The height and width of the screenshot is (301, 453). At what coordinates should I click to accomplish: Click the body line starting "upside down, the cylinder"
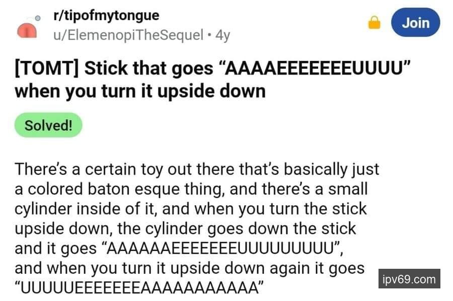coord(185,229)
